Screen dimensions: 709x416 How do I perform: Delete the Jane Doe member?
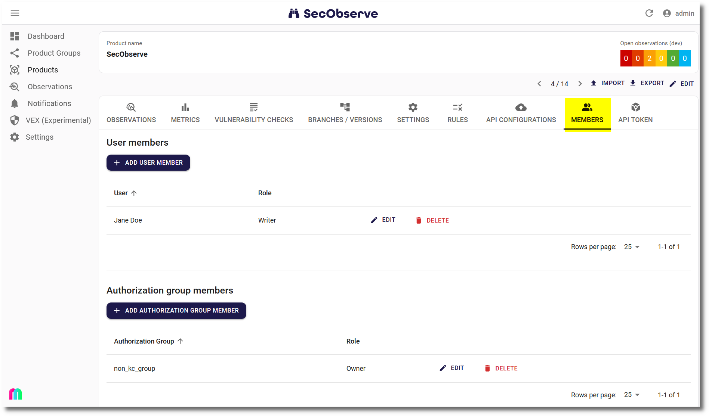coord(432,220)
